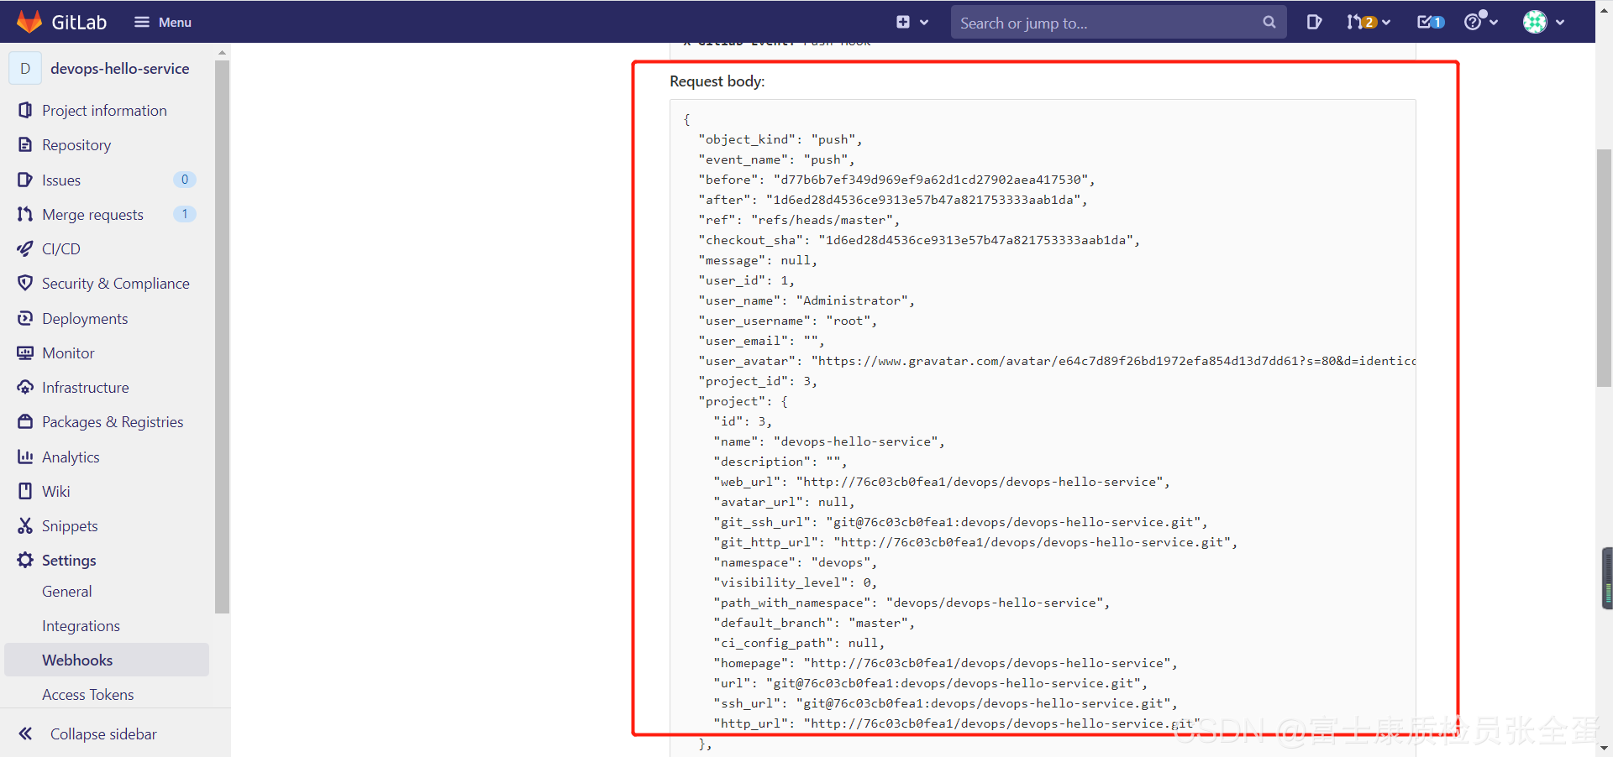
Task: Click the "Request body:" heading
Action: pos(717,81)
